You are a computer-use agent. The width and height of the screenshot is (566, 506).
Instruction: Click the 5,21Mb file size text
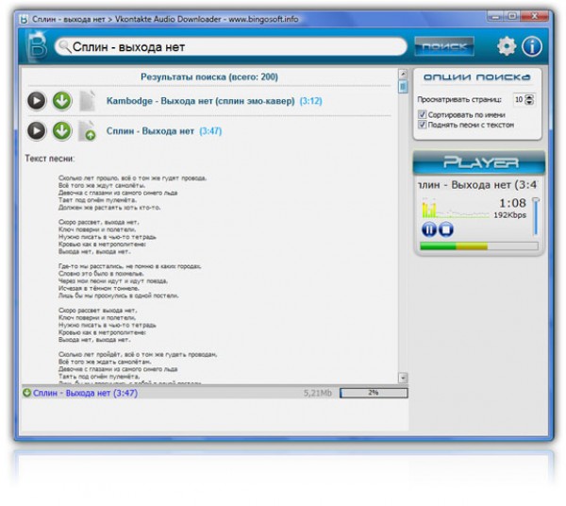point(318,393)
